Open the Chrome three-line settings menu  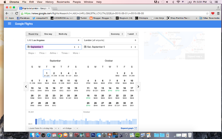218,13
